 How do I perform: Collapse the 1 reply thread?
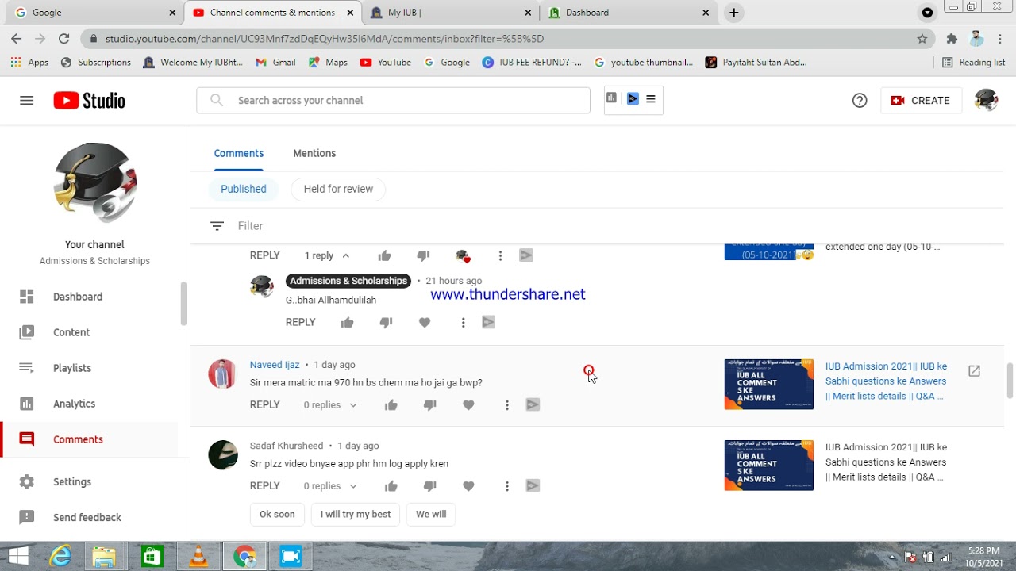click(327, 255)
